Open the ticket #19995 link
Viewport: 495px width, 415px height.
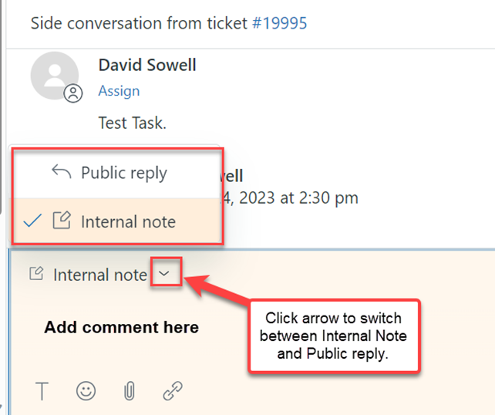(280, 22)
